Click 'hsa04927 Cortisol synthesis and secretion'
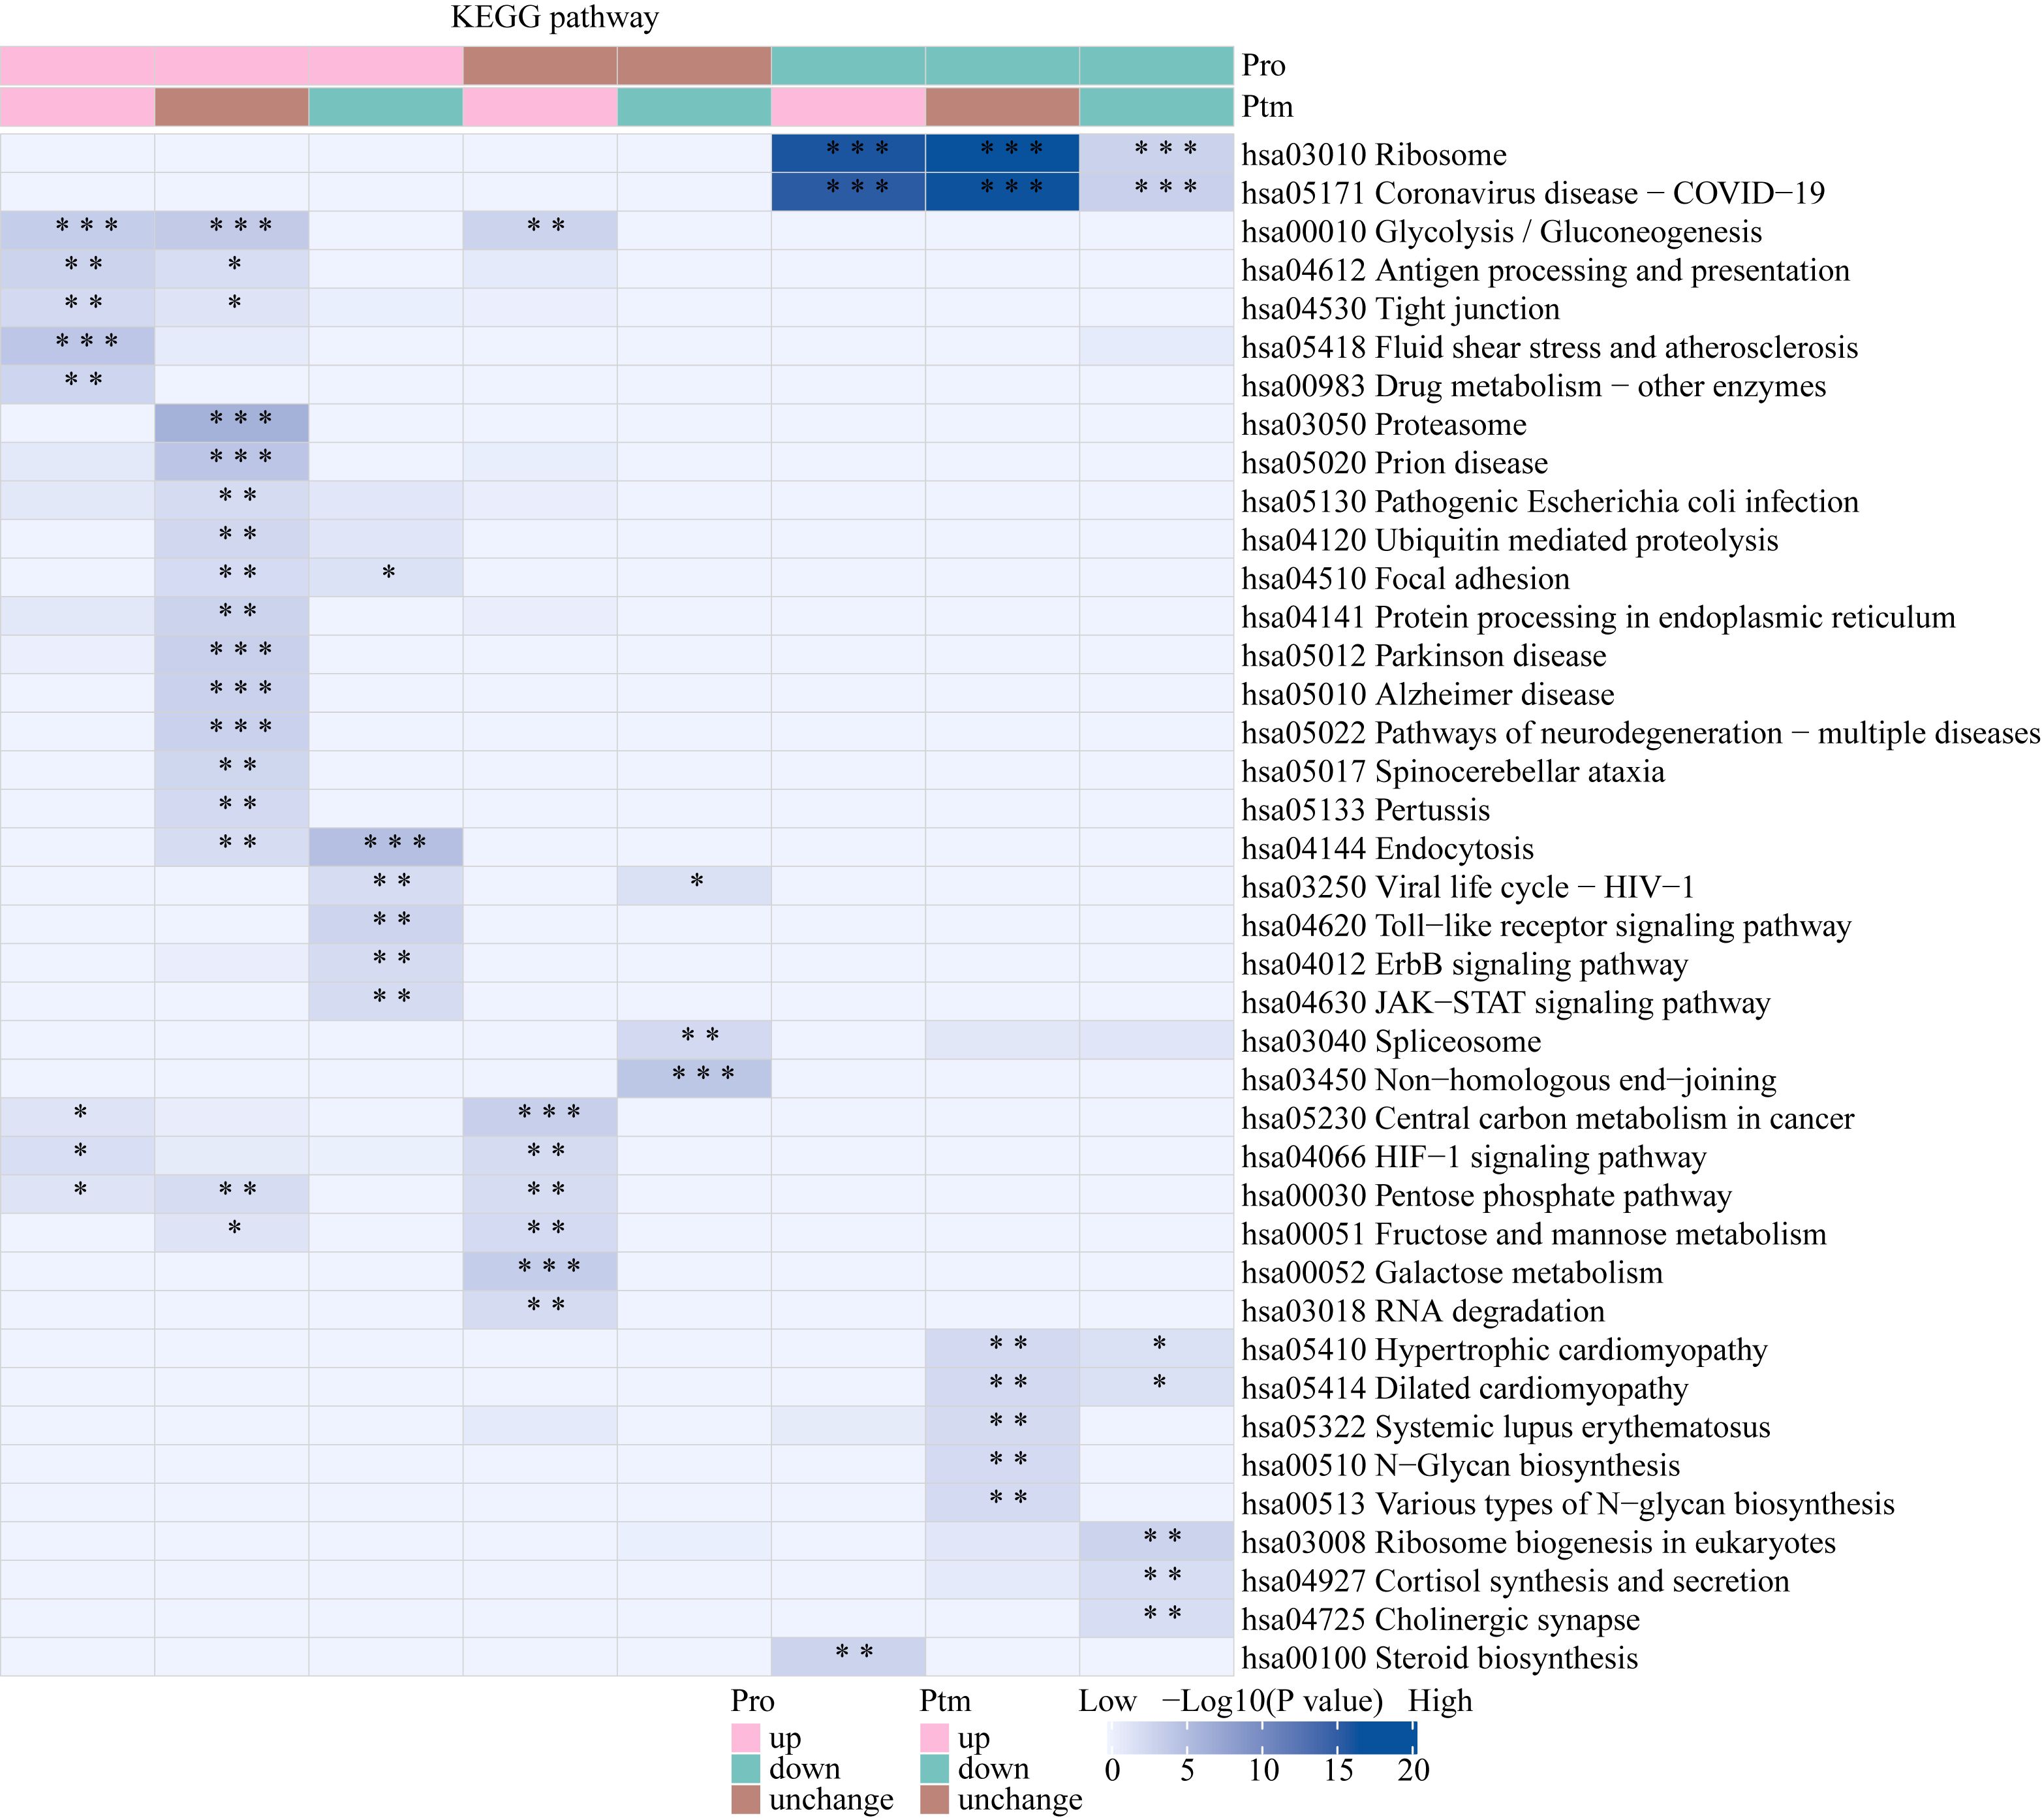 click(1515, 1581)
